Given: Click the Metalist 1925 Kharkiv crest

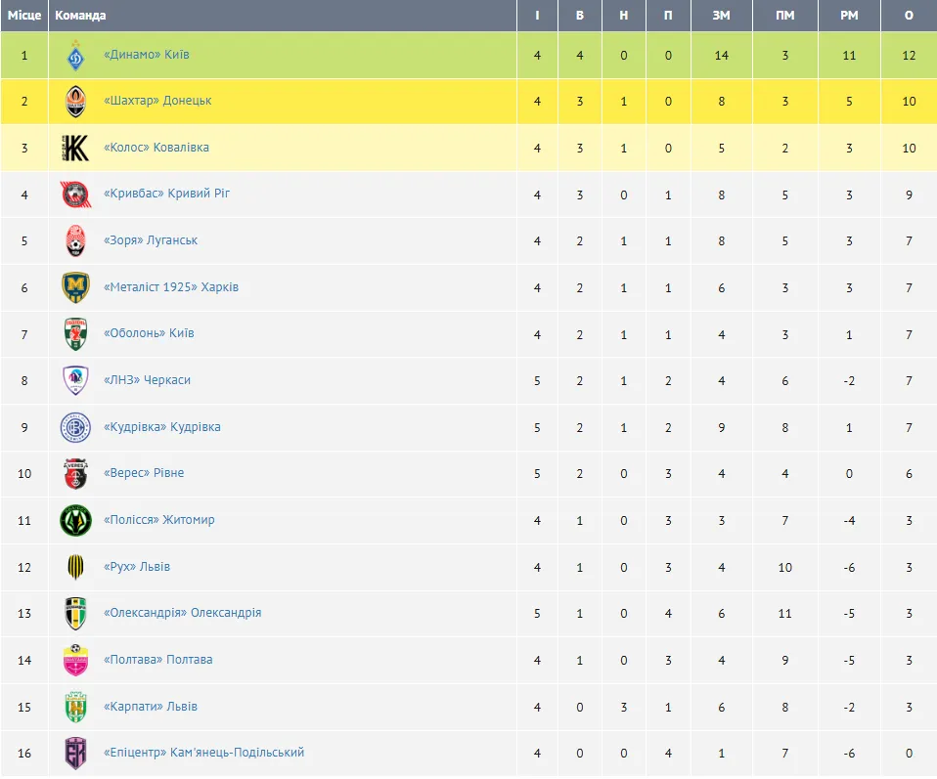Looking at the screenshot, I should pyautogui.click(x=75, y=287).
